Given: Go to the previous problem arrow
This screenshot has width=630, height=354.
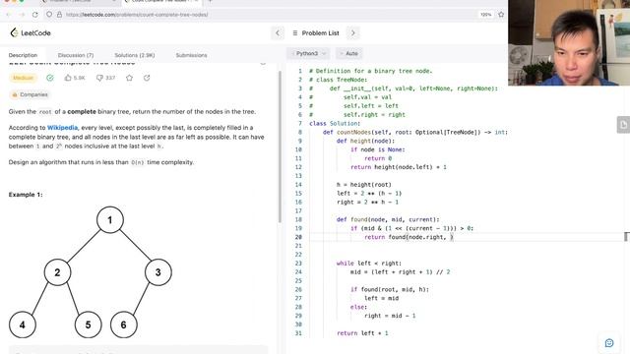Looking at the screenshot, I should point(278,32).
